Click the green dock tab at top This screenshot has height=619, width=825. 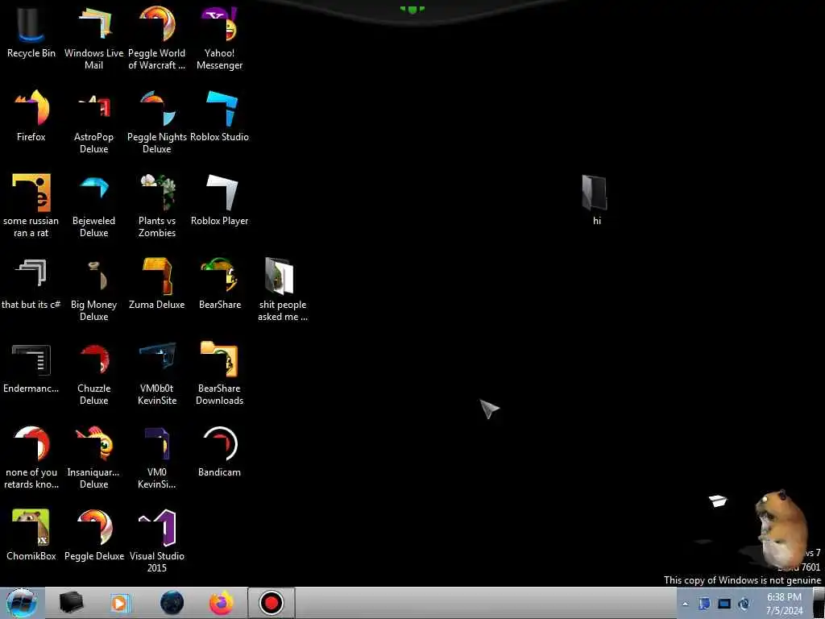(x=412, y=9)
